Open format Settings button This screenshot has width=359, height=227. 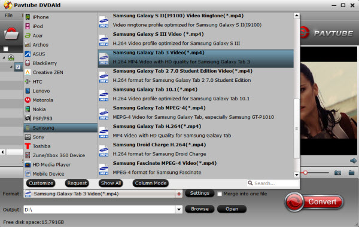(199, 193)
